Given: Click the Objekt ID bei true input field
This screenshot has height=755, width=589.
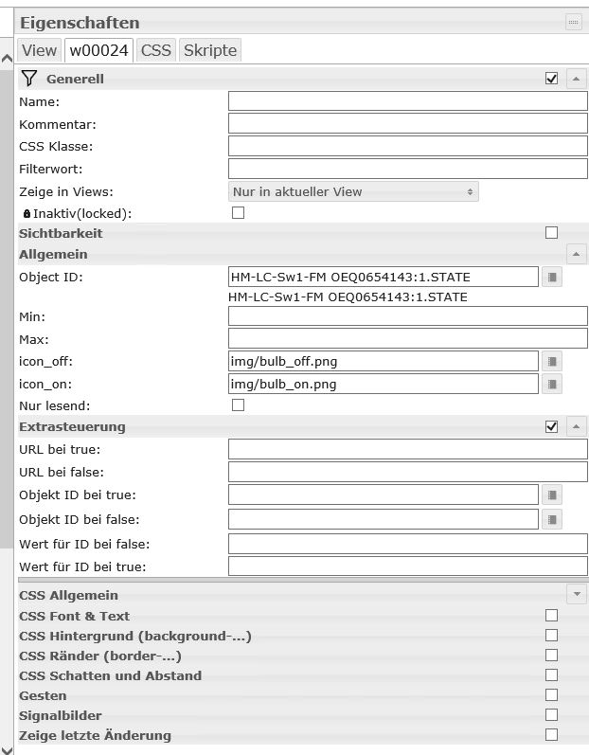Looking at the screenshot, I should 384,494.
